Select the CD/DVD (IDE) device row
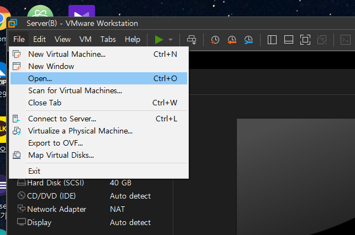 [94, 196]
